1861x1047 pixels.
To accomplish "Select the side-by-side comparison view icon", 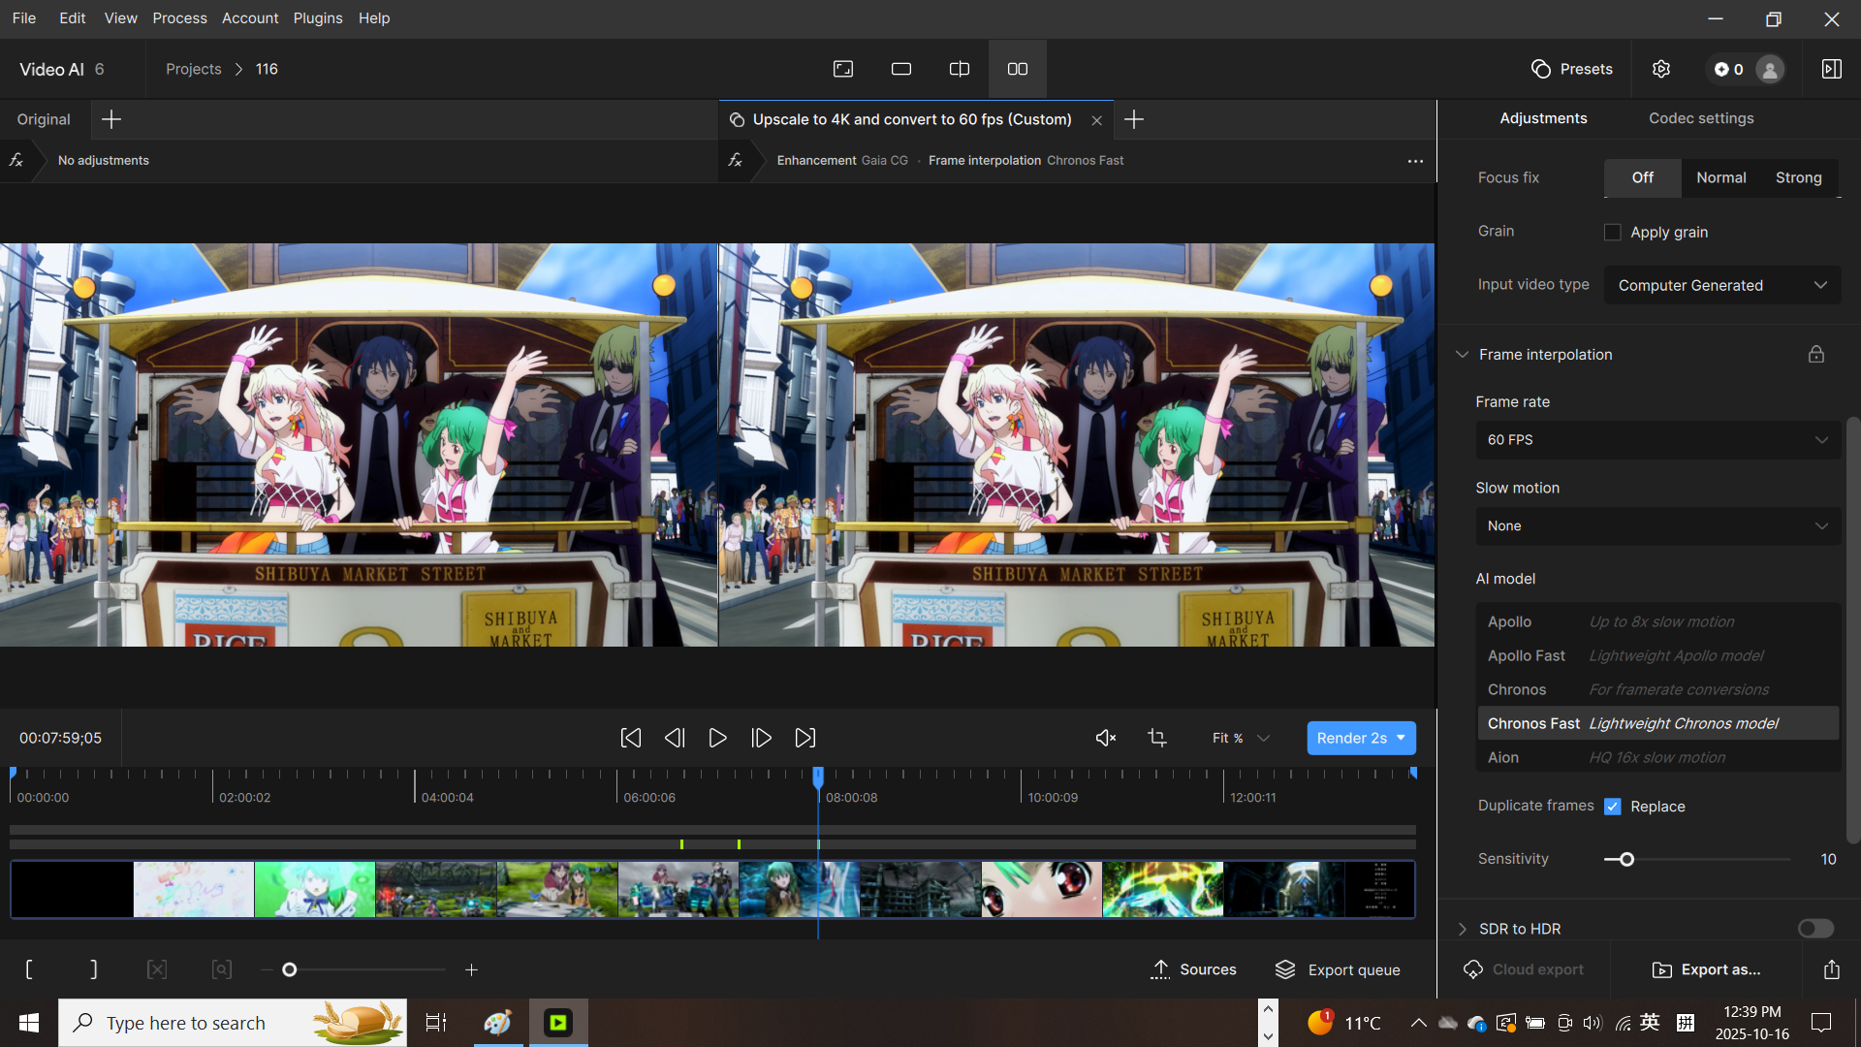I will pos(1017,69).
